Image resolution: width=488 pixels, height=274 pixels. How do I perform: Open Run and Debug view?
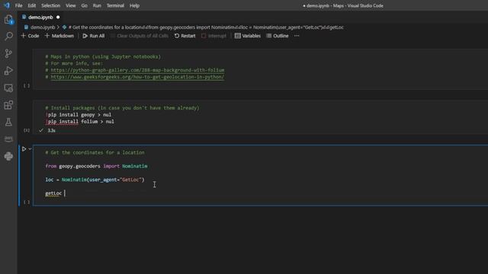coord(8,71)
